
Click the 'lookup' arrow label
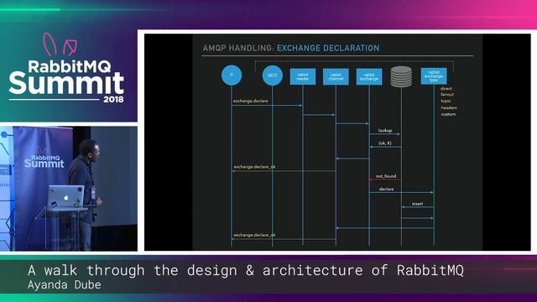click(385, 131)
